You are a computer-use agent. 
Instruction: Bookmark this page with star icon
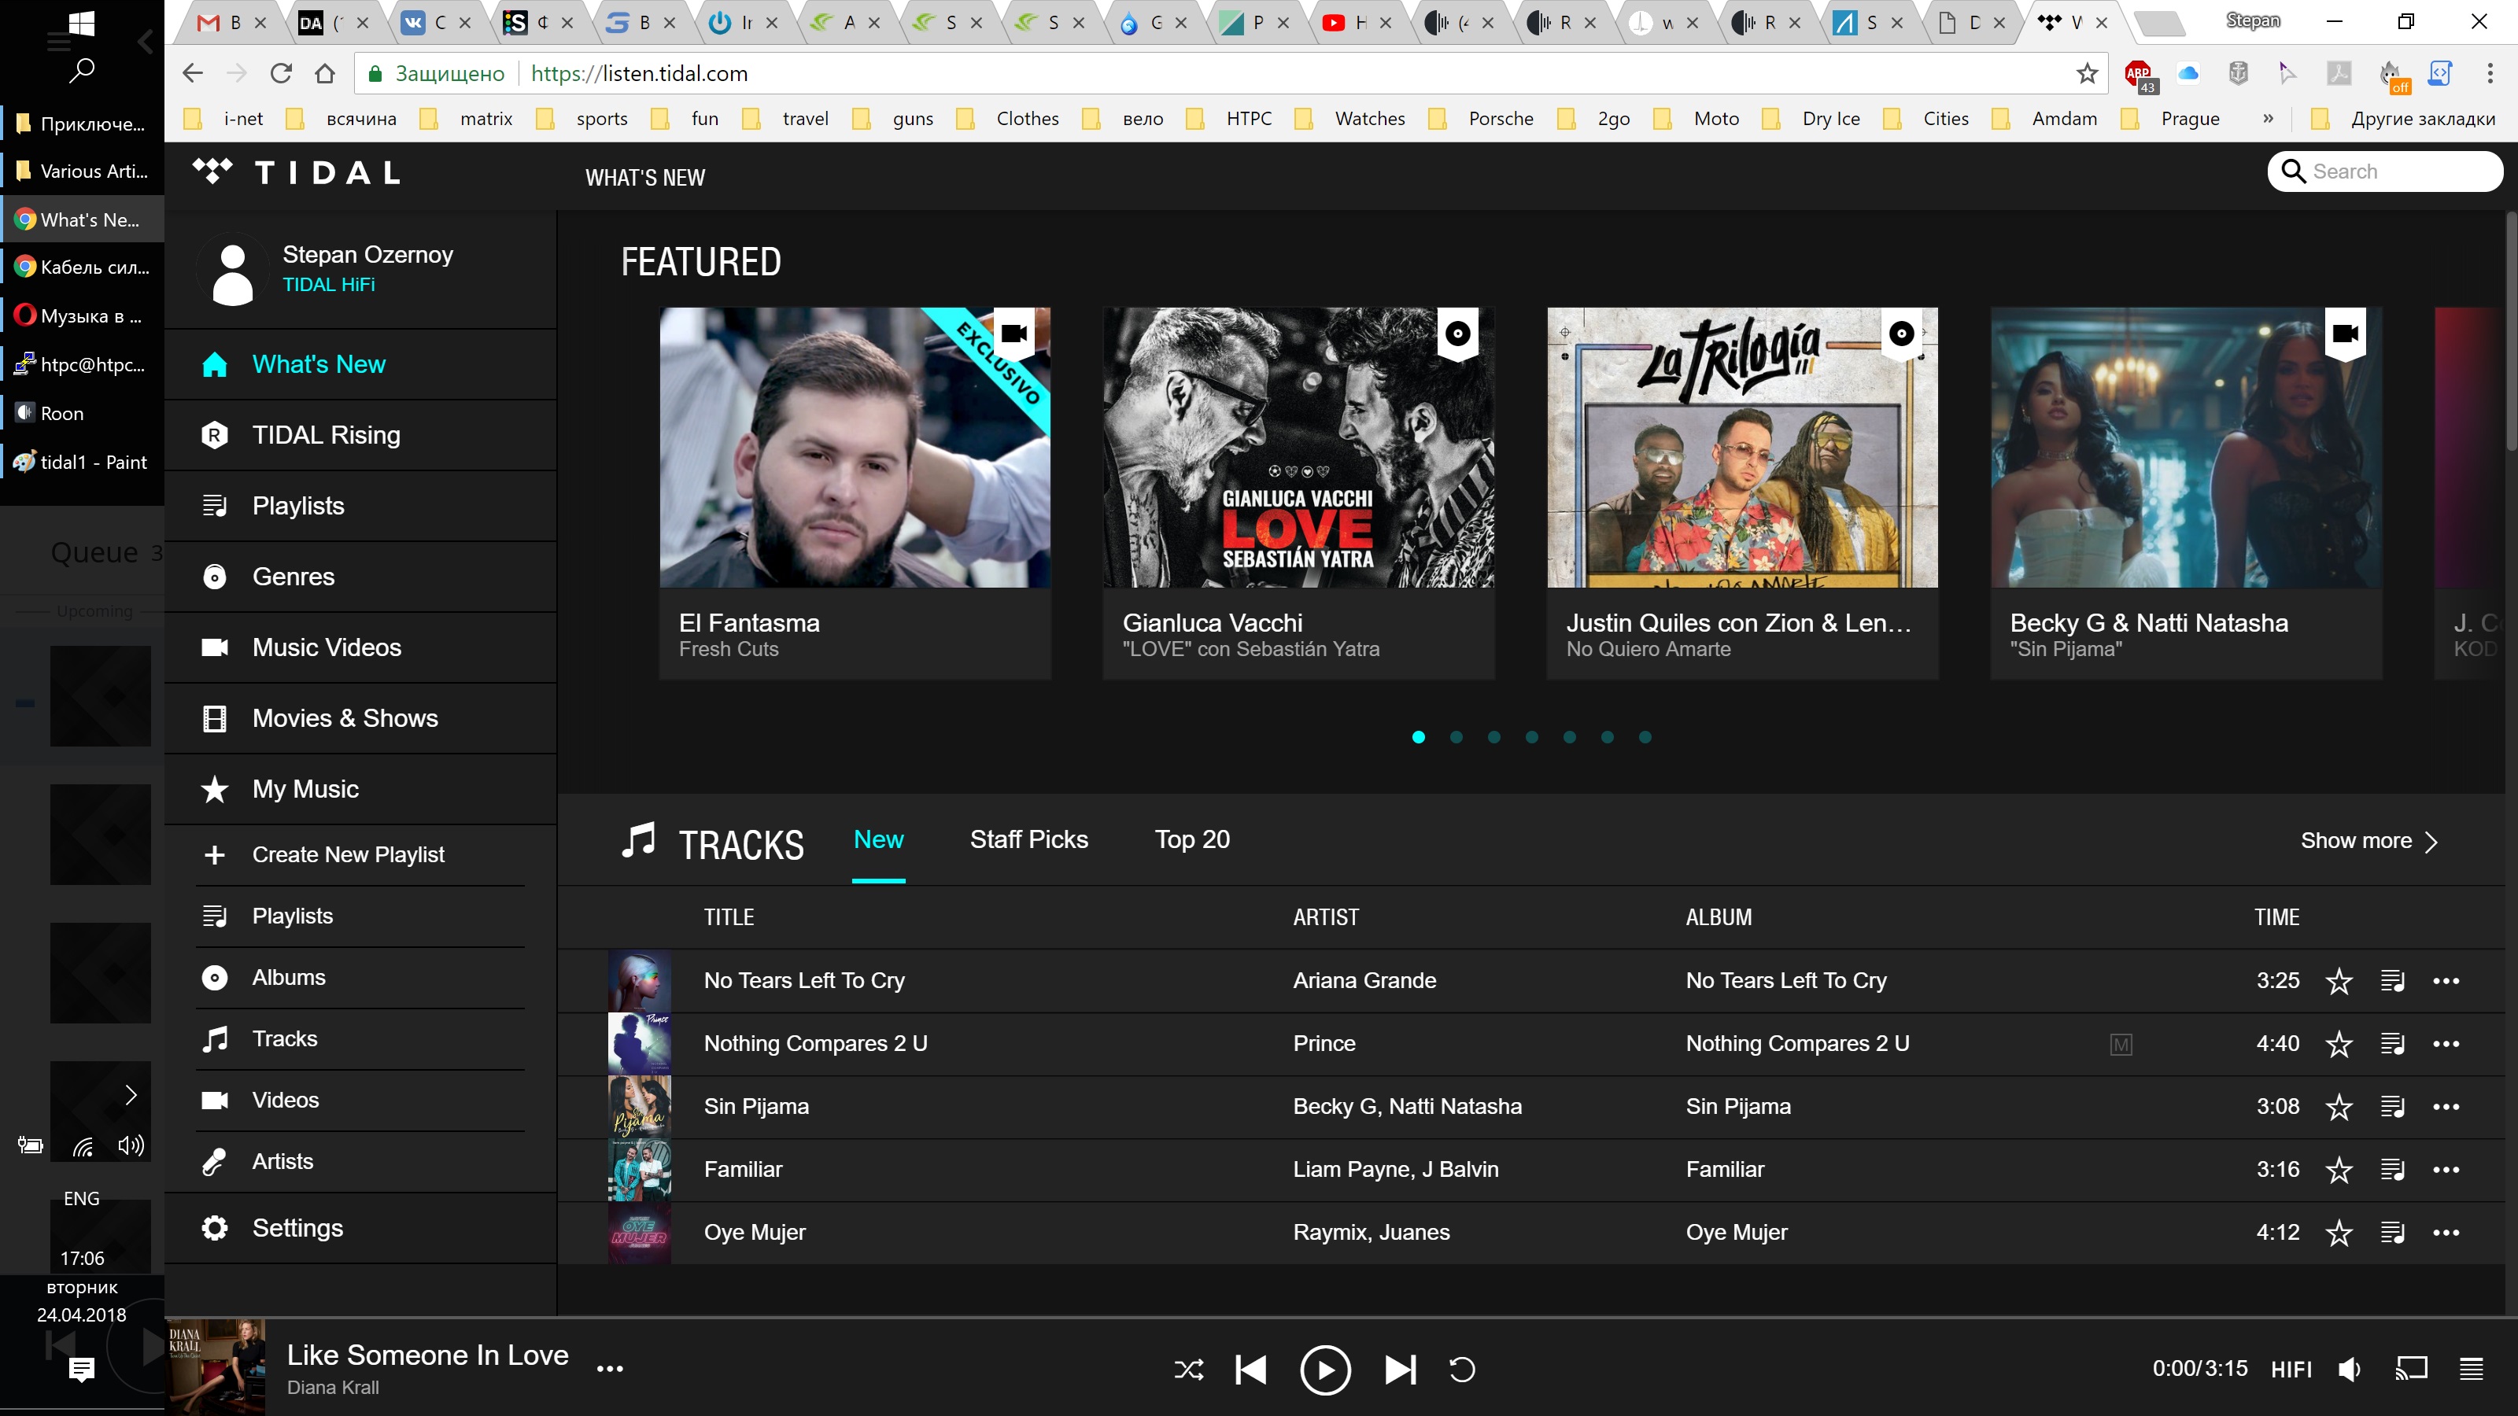click(2087, 73)
